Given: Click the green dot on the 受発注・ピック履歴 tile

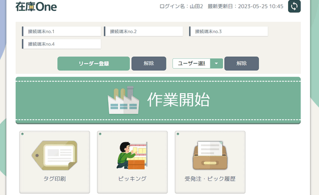Looking at the screenshot, I should click(x=178, y=134).
